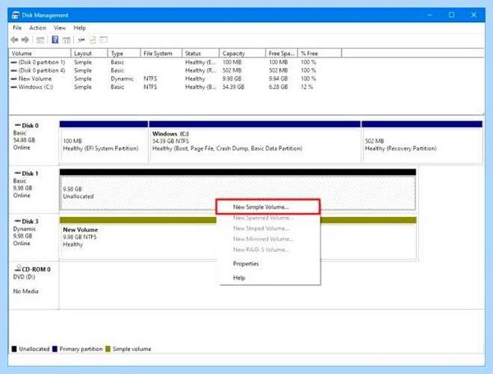Click the Forward arrow toolbar icon
Image resolution: width=493 pixels, height=374 pixels.
[25, 39]
